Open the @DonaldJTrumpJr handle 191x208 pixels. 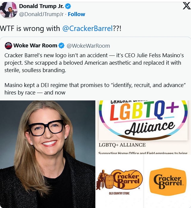point(41,14)
